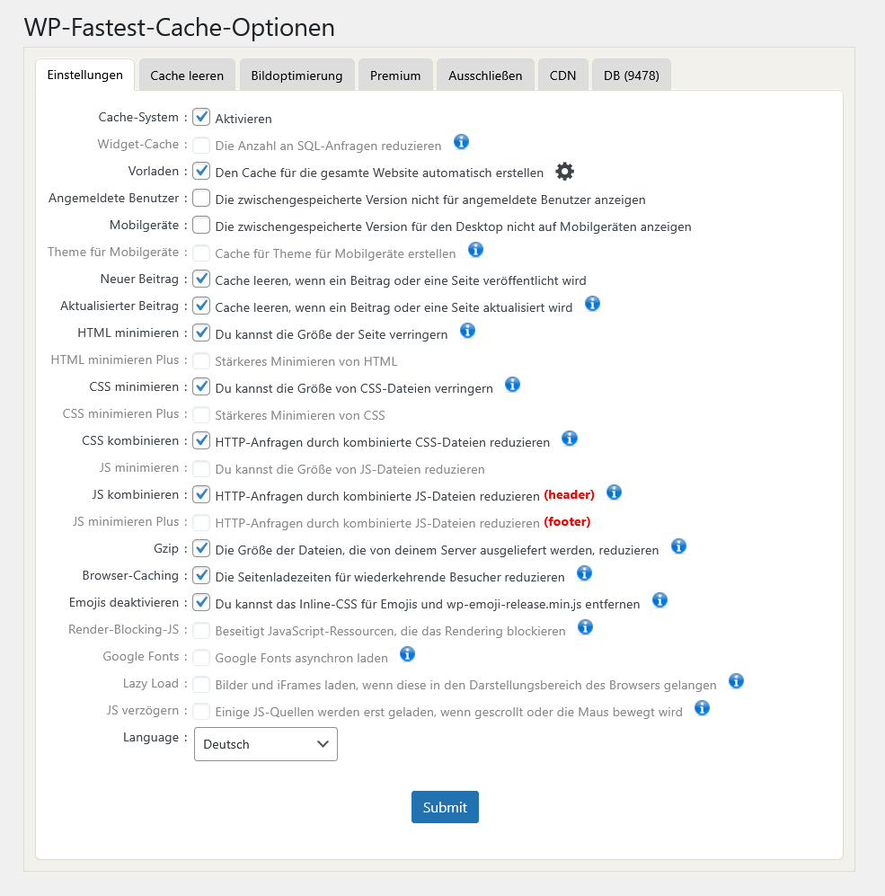885x896 pixels.
Task: Click info icon next to HTML minimieren
Action: tap(467, 331)
